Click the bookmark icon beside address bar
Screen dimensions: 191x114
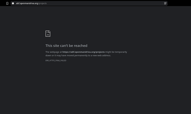point(7,3)
